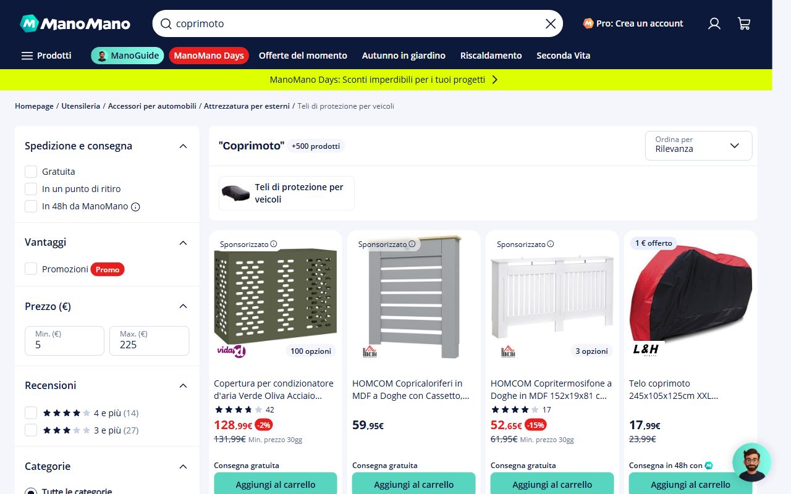Open 'Offerte del momento' menu item

click(303, 56)
